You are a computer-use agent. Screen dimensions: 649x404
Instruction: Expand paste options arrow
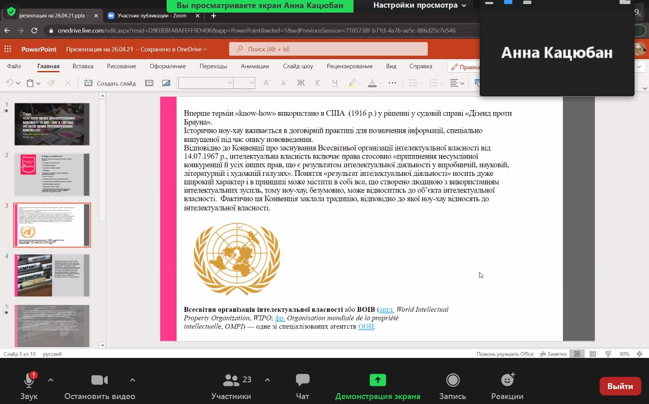pos(38,83)
